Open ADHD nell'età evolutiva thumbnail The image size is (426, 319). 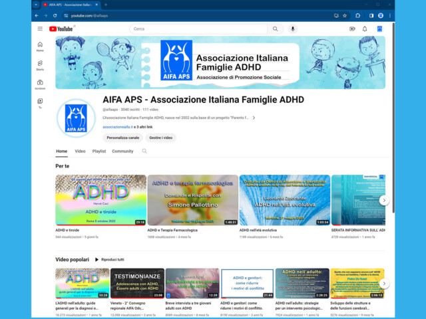[x=285, y=200]
